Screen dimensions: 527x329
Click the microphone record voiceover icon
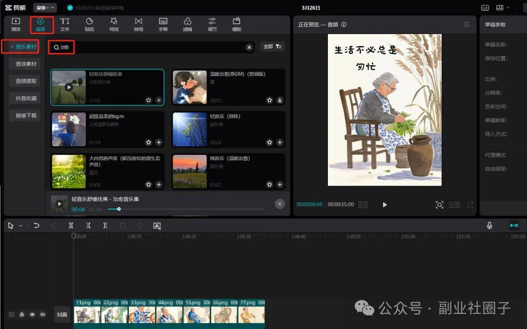click(x=489, y=226)
